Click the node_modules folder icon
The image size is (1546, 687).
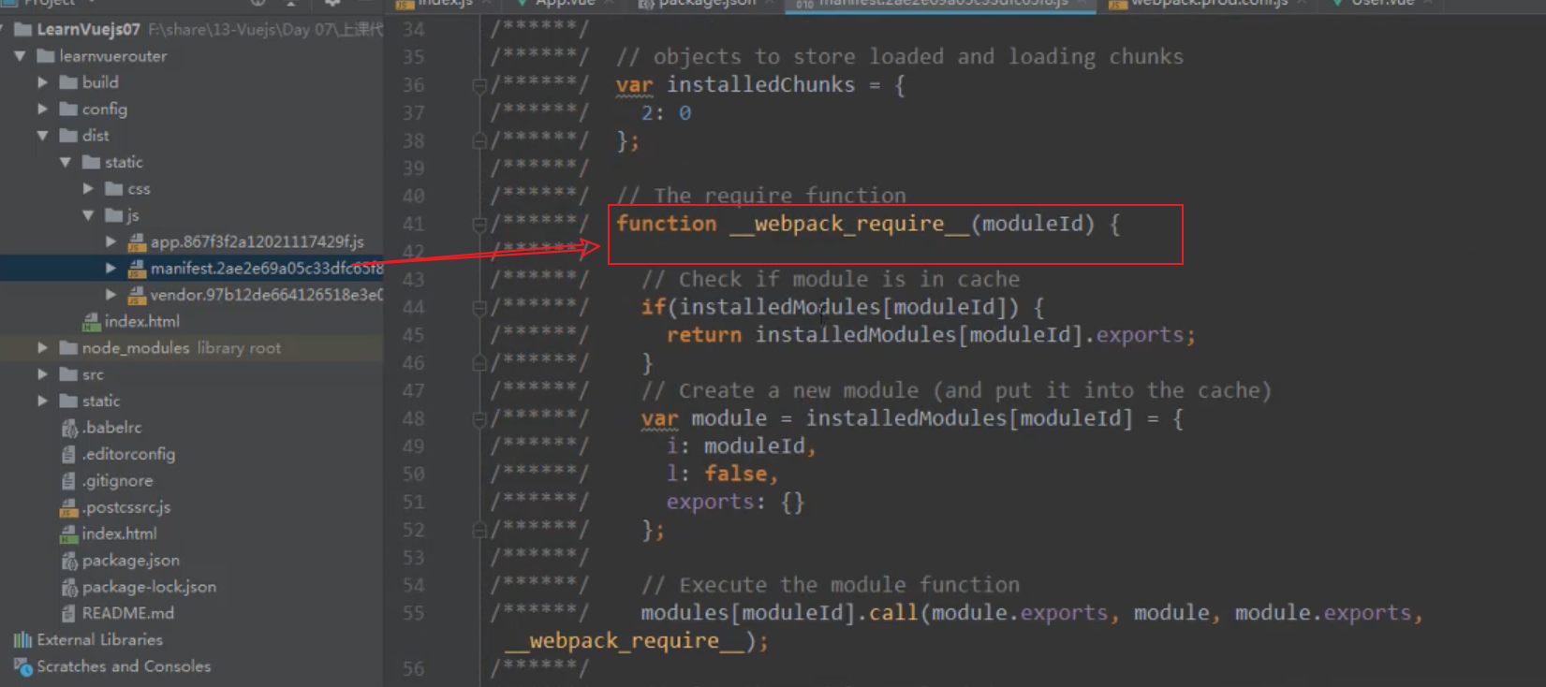tap(68, 348)
